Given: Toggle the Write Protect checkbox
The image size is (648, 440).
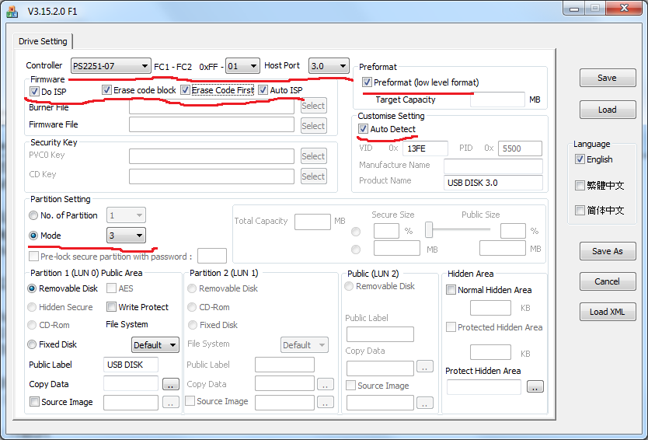Looking at the screenshot, I should (x=111, y=307).
